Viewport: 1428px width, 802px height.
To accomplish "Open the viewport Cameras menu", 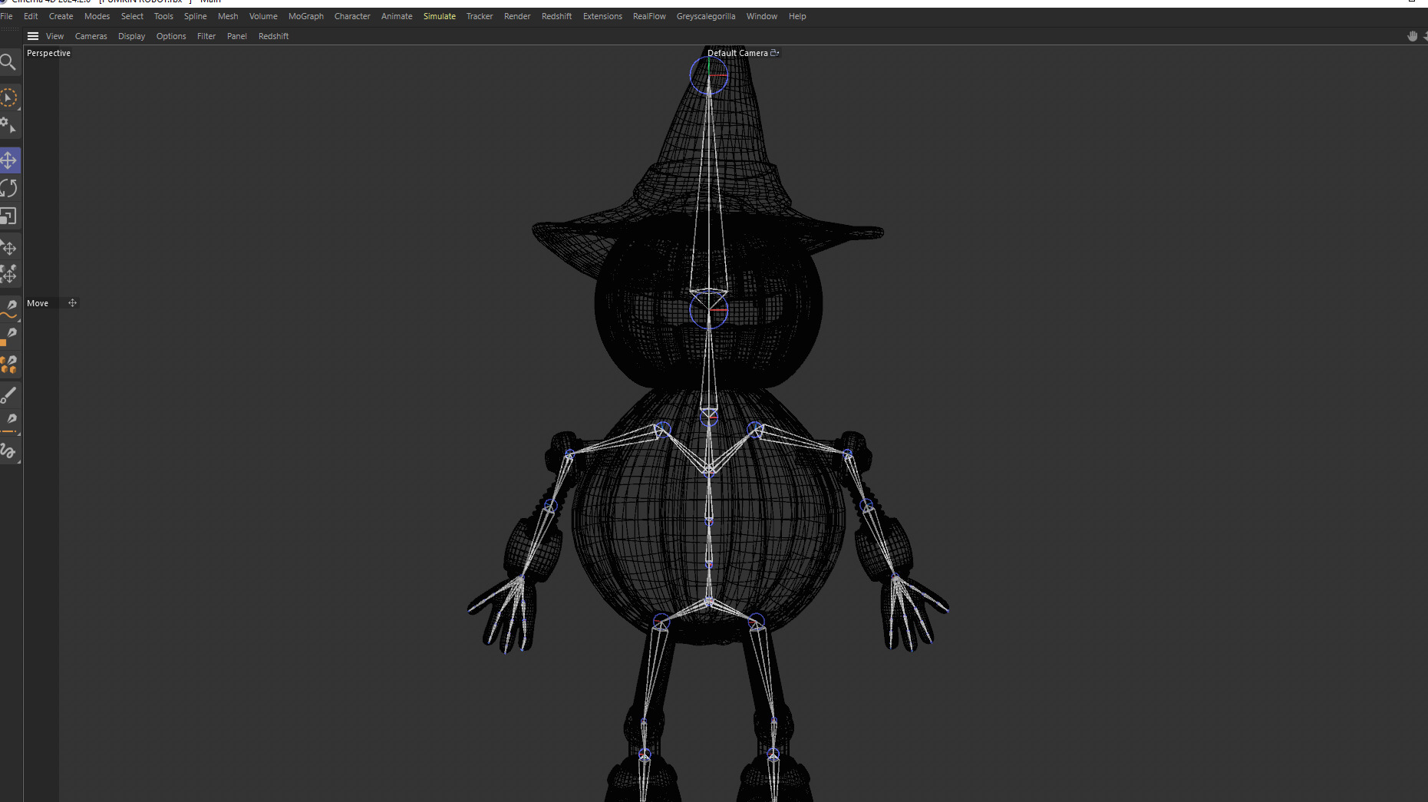I will (91, 36).
